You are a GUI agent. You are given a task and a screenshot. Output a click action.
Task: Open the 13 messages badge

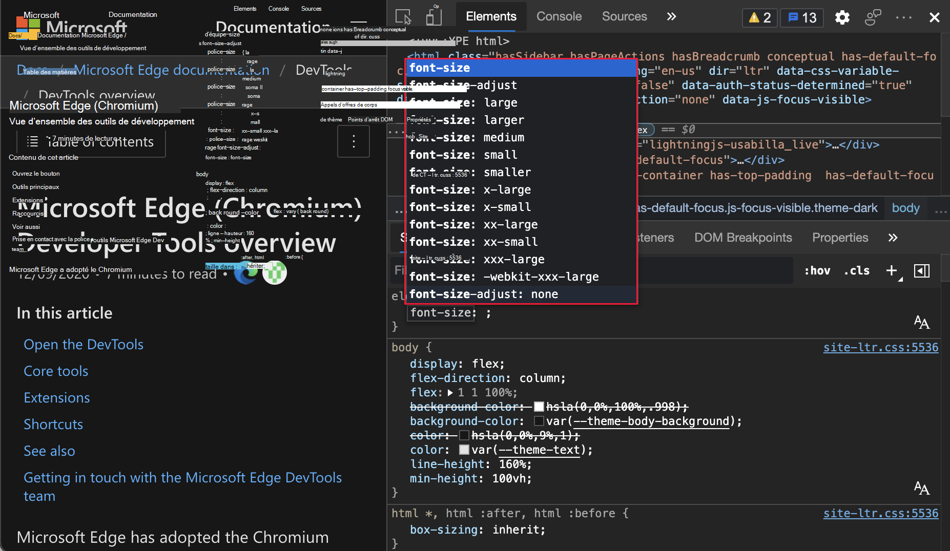[x=802, y=17]
